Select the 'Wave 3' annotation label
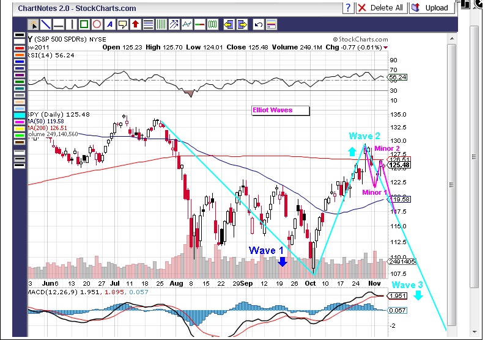499x340 pixels. click(x=407, y=284)
